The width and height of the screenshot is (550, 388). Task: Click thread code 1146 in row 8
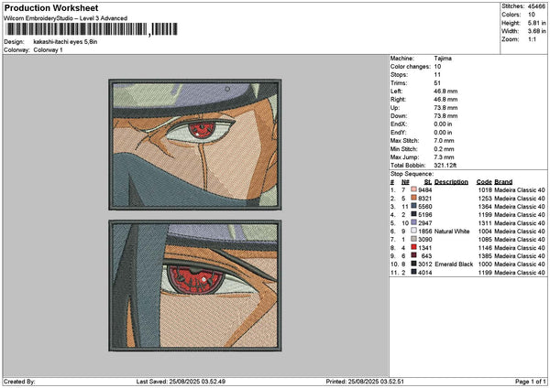click(x=485, y=248)
